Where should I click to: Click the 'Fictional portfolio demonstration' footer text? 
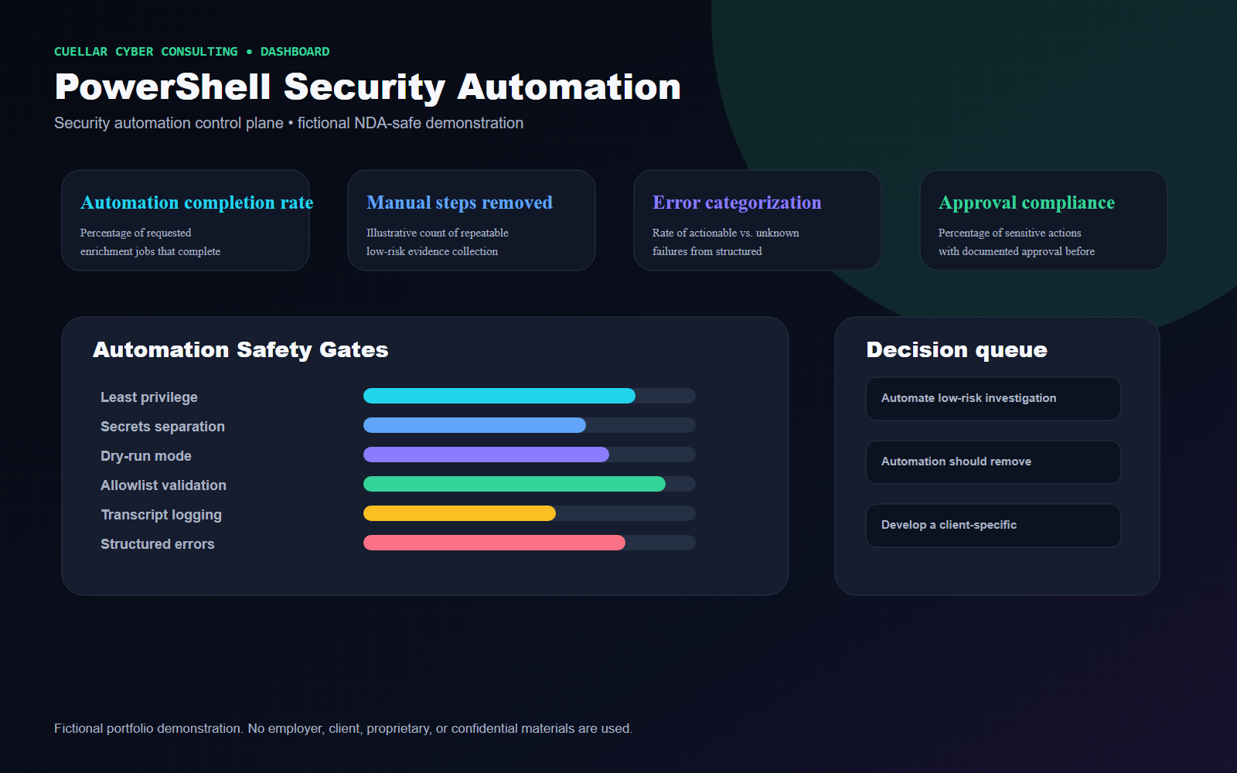pos(343,728)
